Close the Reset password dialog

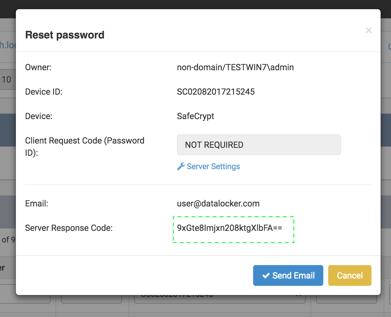pyautogui.click(x=368, y=30)
